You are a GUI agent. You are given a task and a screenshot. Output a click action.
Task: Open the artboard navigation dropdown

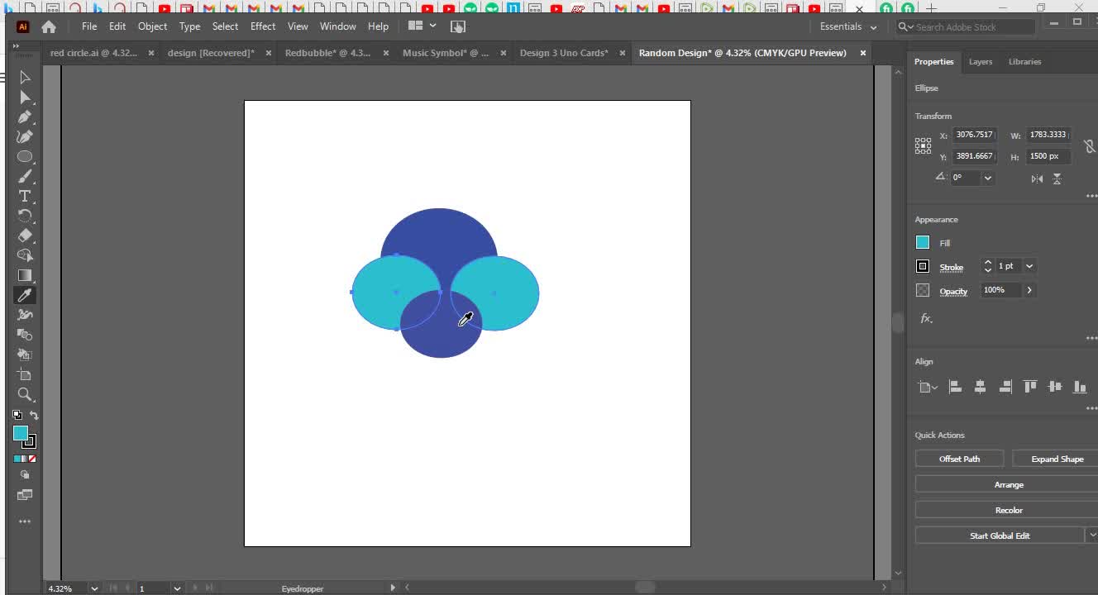click(x=177, y=588)
